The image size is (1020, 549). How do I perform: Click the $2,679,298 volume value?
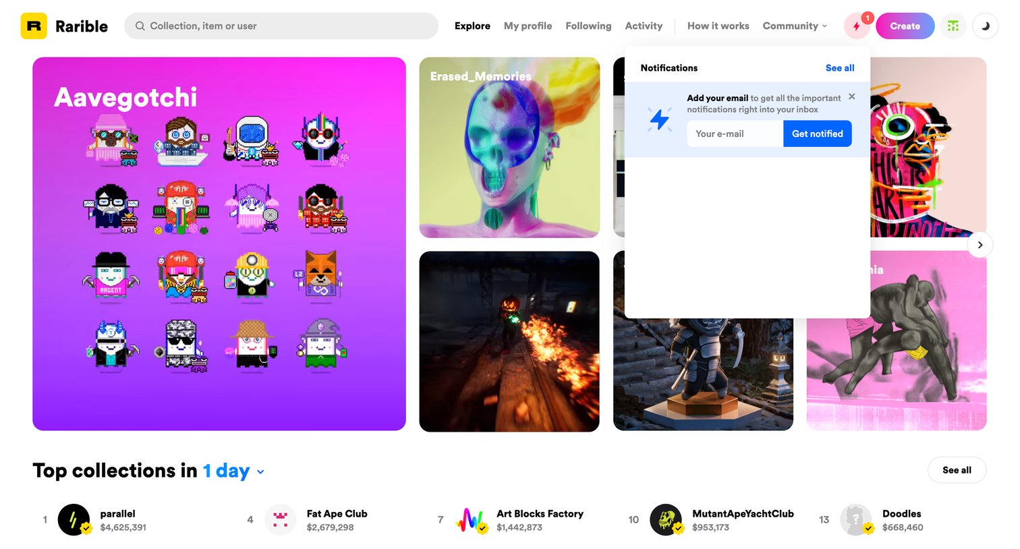click(x=330, y=527)
